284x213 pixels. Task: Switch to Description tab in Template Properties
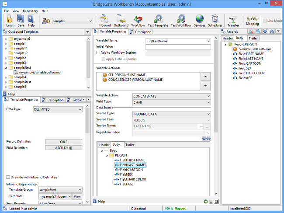click(x=53, y=100)
